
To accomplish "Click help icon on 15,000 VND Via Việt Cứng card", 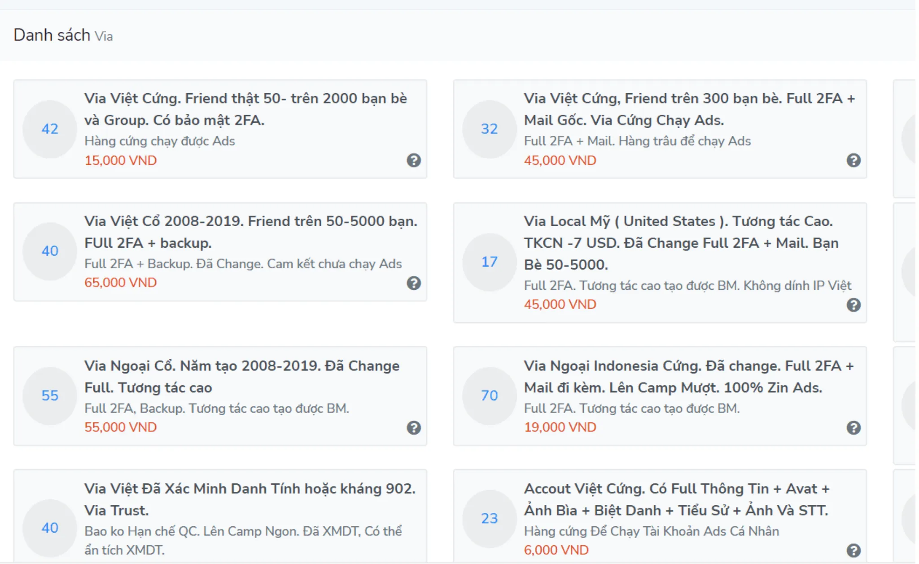I will pos(413,160).
